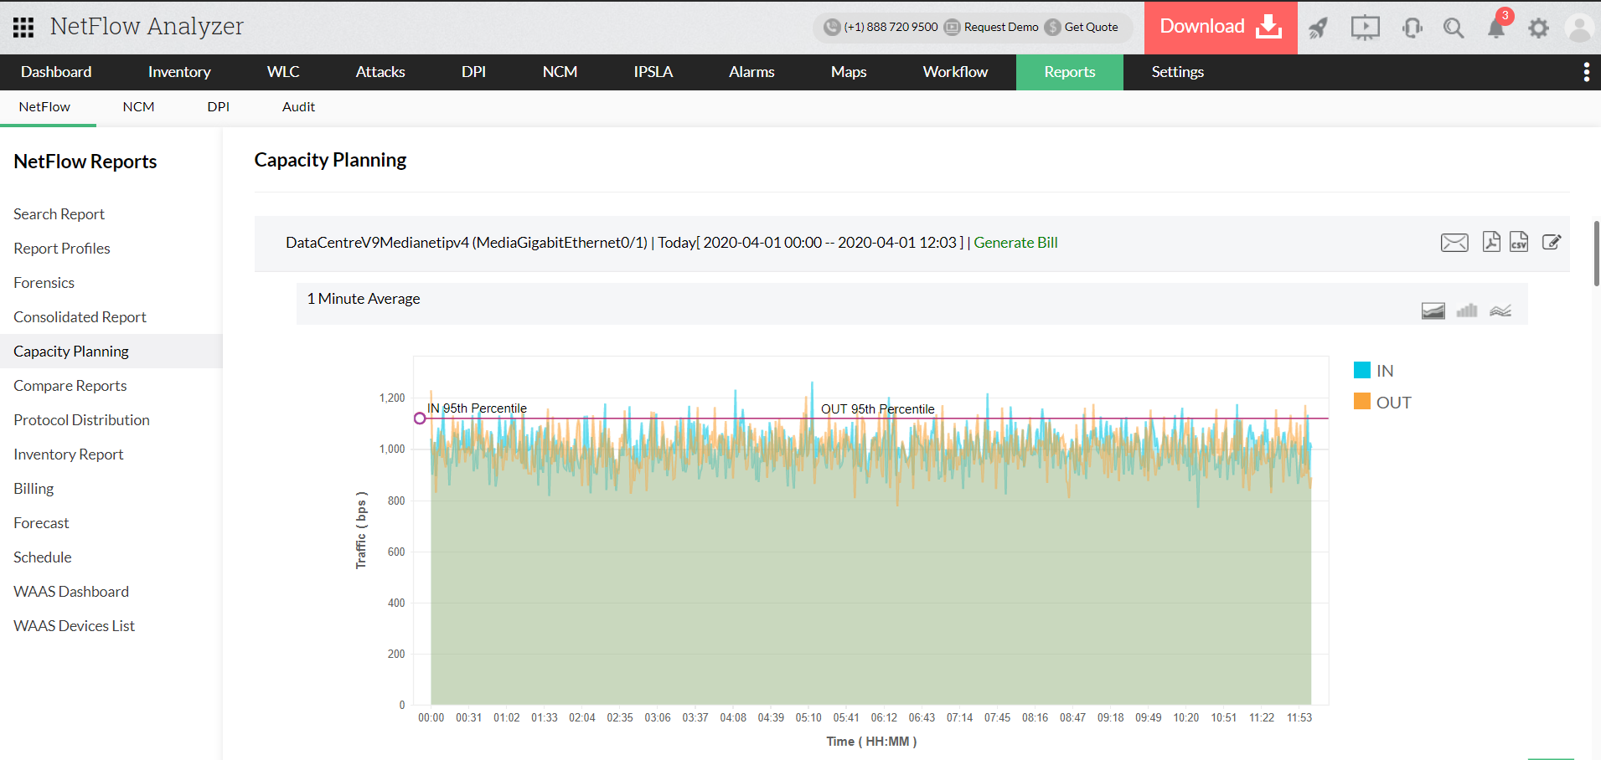
Task: Click the 95th percentile circle marker
Action: point(420,419)
